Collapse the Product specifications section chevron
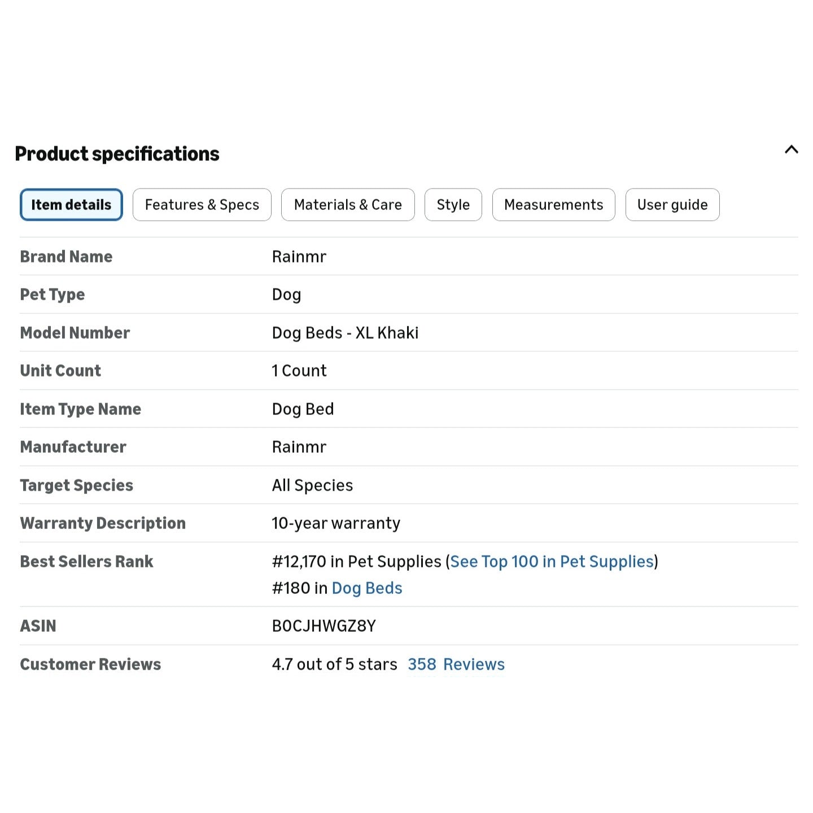This screenshot has width=813, height=813. pyautogui.click(x=791, y=150)
